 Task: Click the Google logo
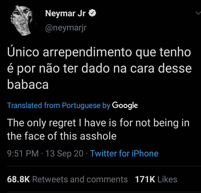125,105
